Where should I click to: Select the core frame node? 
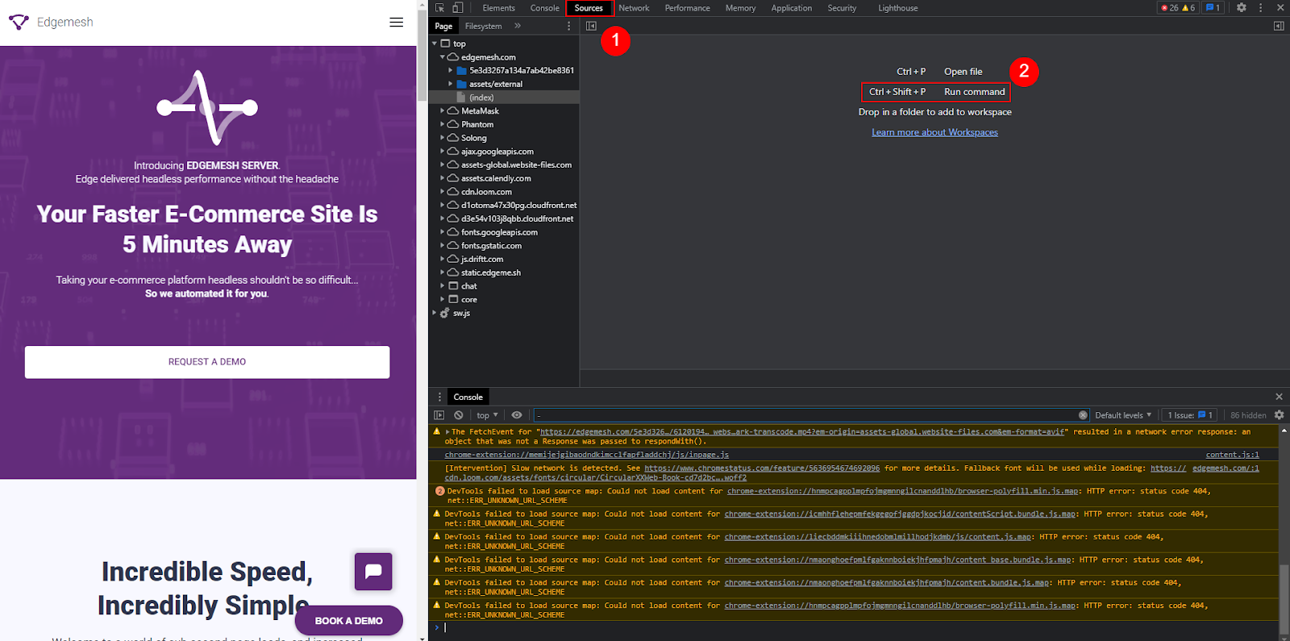coord(468,300)
